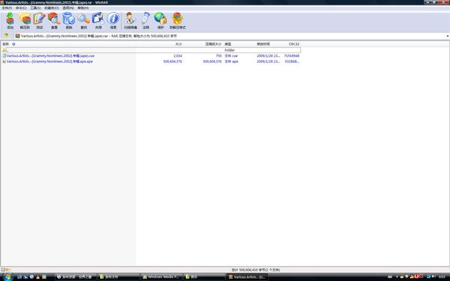Click the 750 packed size value
Viewport: 450px width, 281px height.
[219, 56]
